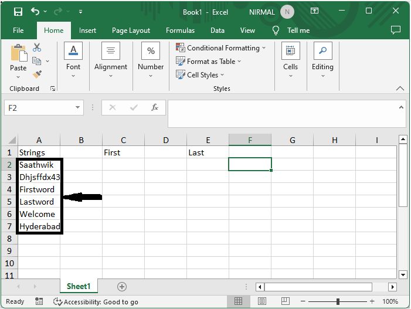
Task: Open Cell Styles menu
Action: tap(200, 74)
